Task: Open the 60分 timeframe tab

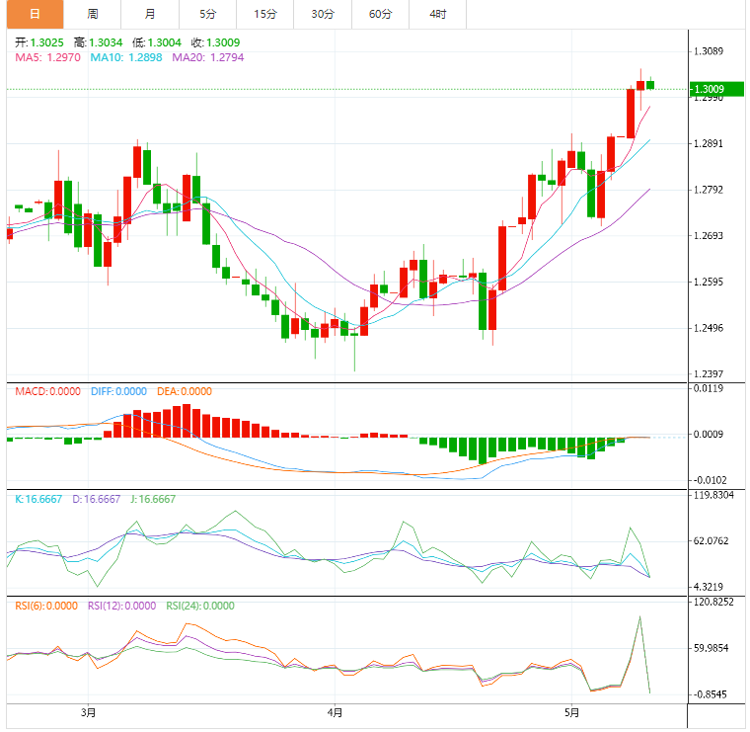Action: coord(380,14)
